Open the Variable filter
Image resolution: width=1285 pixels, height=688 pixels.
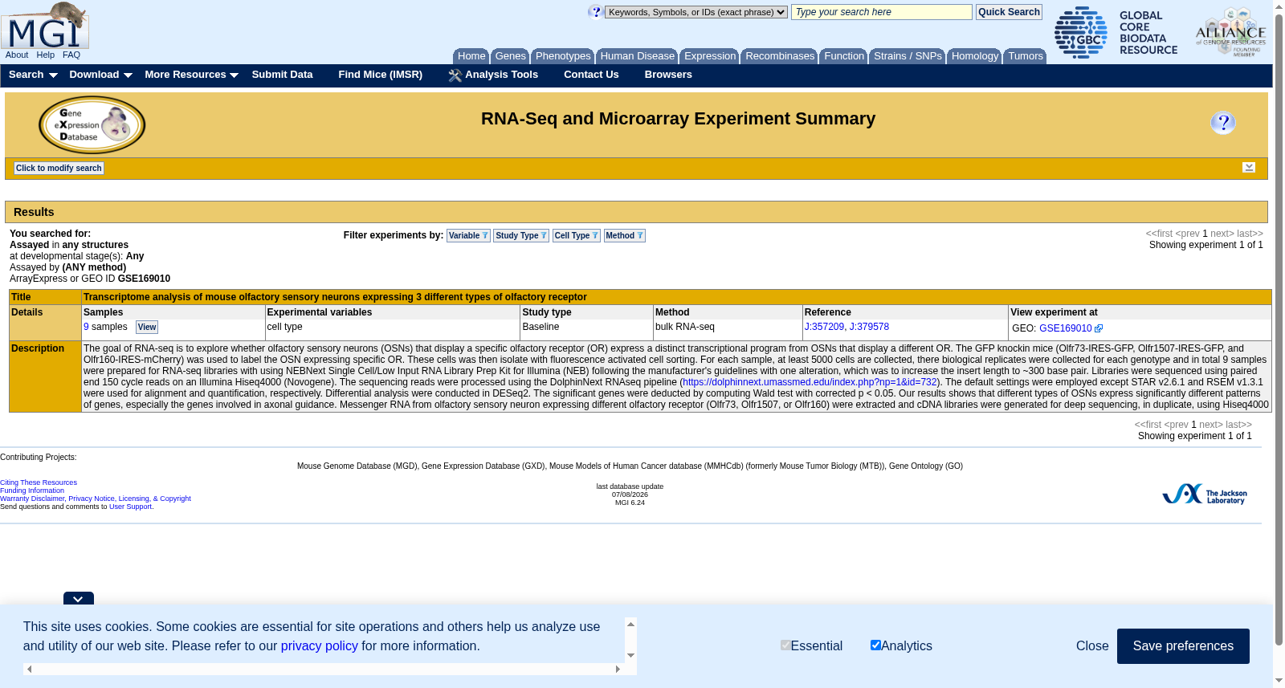click(x=468, y=235)
